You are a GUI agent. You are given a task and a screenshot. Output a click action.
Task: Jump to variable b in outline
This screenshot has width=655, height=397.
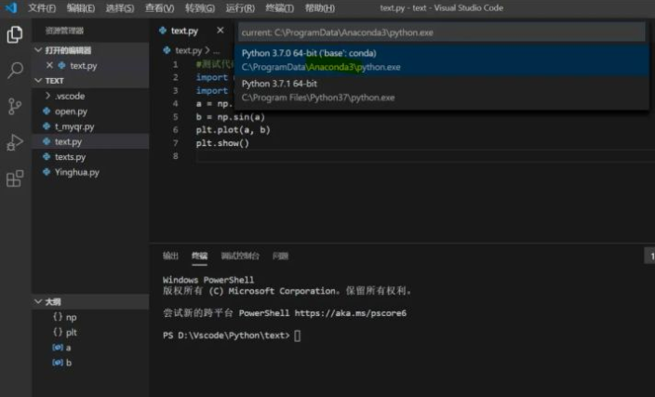(90, 363)
